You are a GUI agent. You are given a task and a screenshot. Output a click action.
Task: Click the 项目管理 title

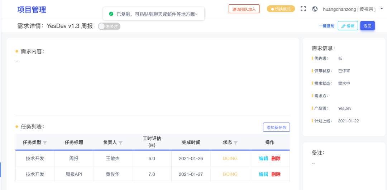click(32, 10)
